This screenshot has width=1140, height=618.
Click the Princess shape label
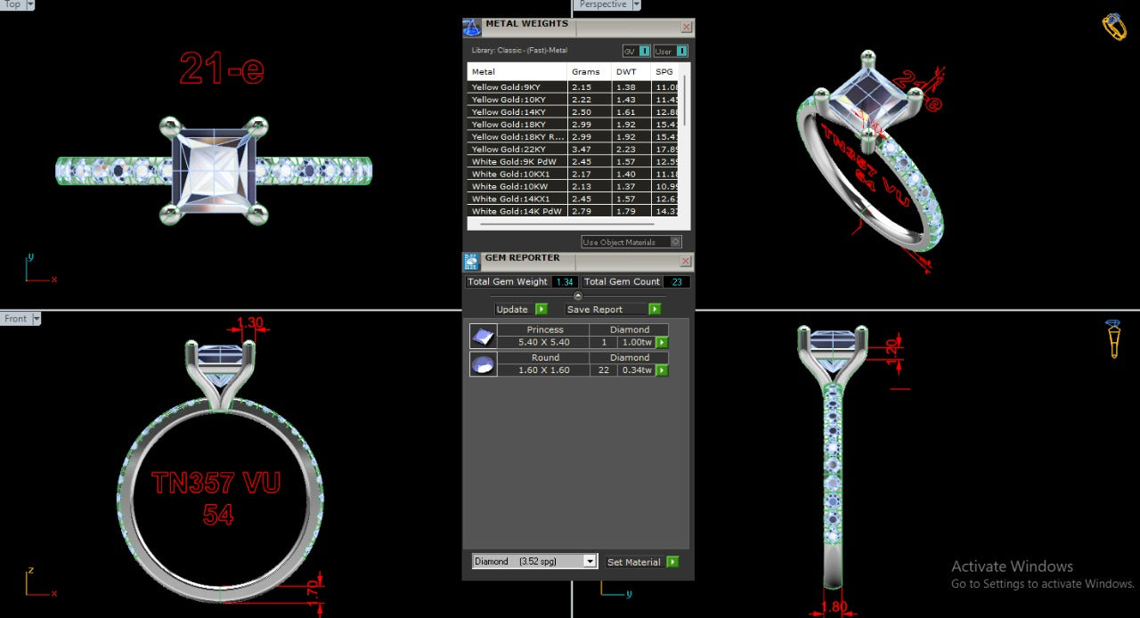pos(544,329)
